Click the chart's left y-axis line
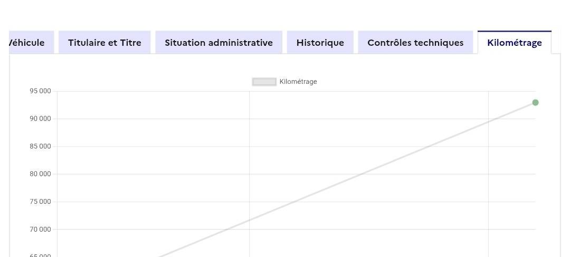 pos(57,158)
